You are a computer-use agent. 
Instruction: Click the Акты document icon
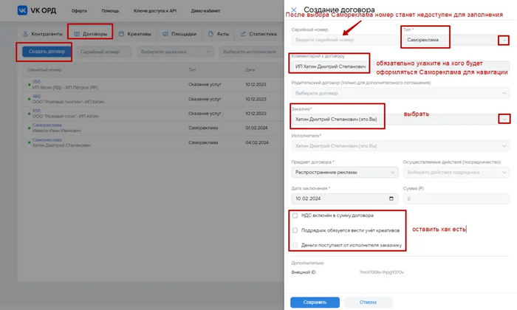tap(210, 34)
